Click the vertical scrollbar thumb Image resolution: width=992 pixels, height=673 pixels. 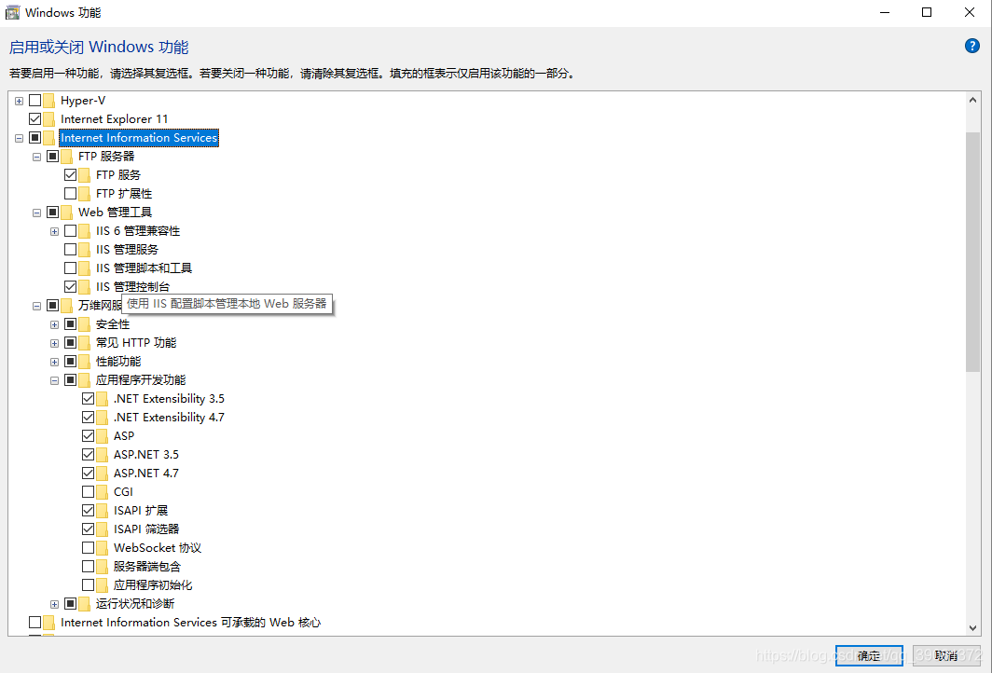(972, 253)
